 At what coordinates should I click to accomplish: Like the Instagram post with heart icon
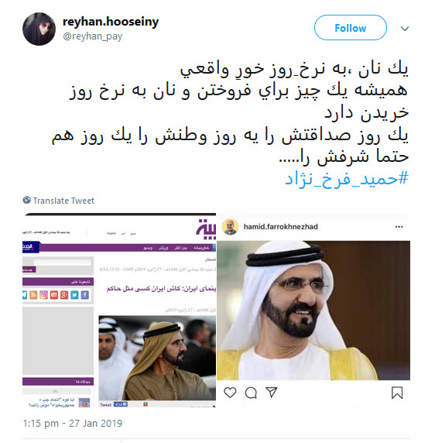(x=230, y=393)
